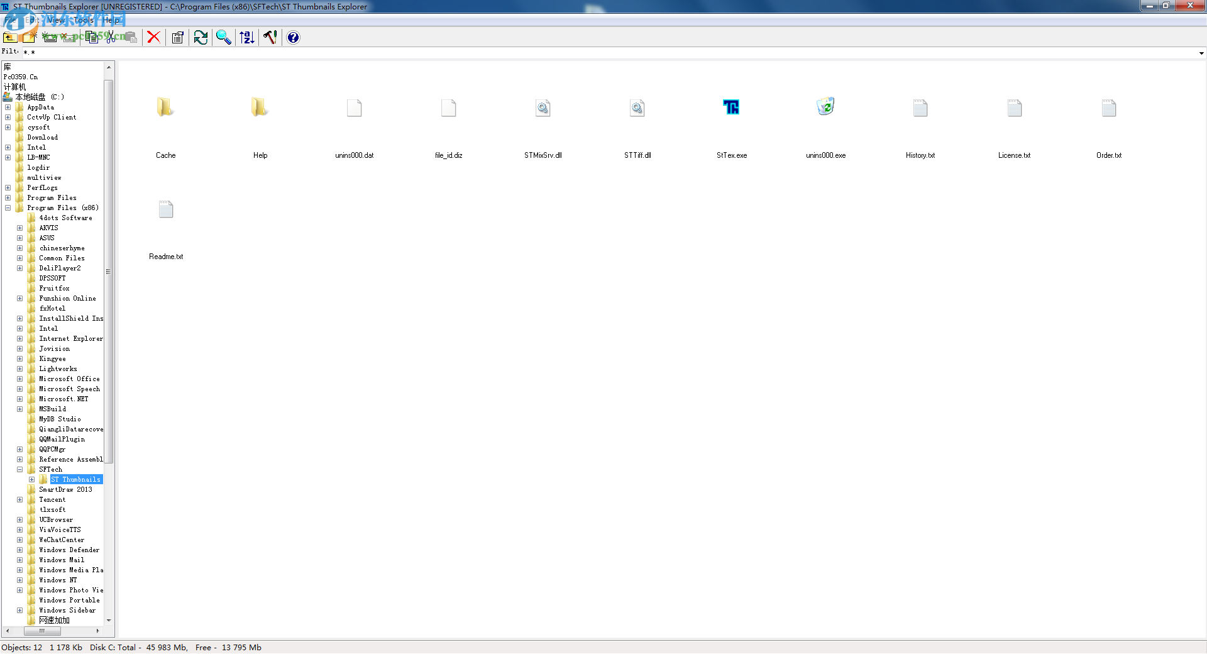This screenshot has width=1207, height=654.
Task: Select the License.txt file icon
Action: coord(1015,108)
